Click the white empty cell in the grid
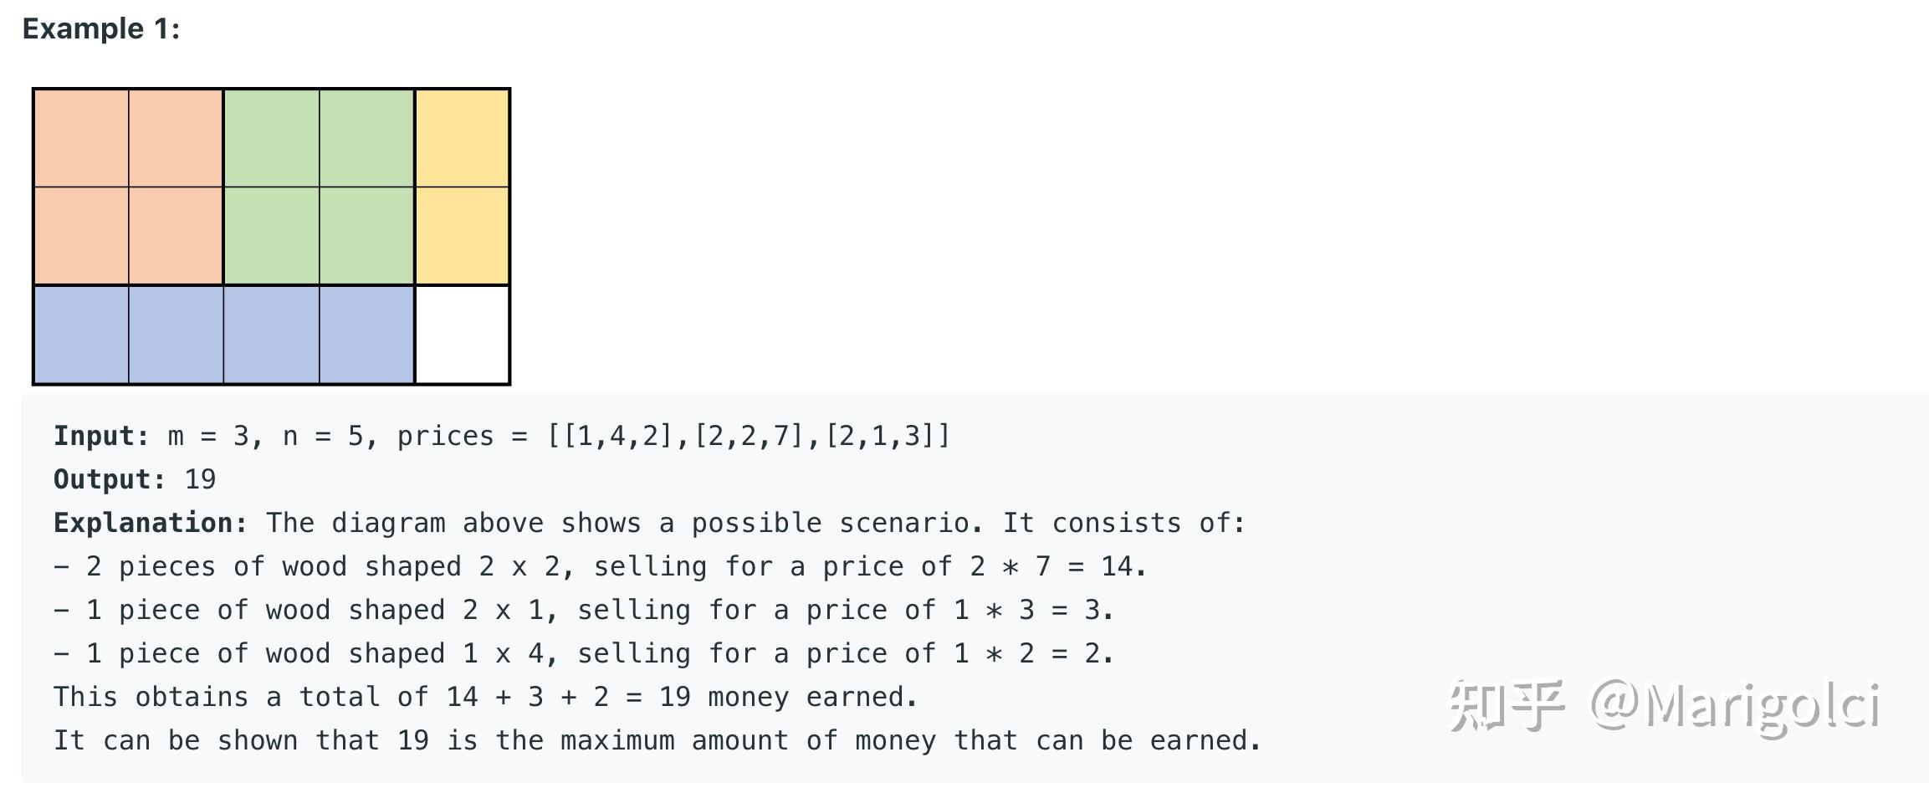1929x793 pixels. 463,335
